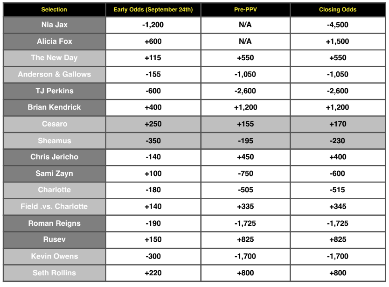Click The New Day selection cell

tap(54, 58)
